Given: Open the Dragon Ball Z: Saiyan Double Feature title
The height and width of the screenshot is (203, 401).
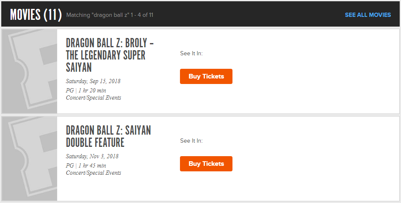Looking at the screenshot, I should click(108, 136).
